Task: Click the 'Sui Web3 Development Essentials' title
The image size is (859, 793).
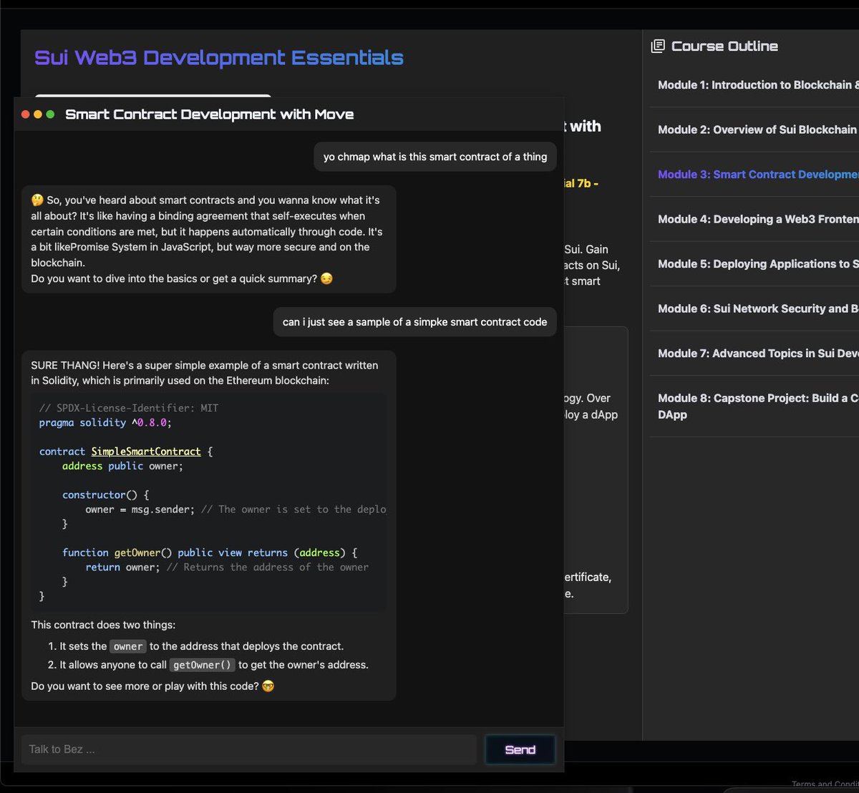Action: tap(219, 58)
